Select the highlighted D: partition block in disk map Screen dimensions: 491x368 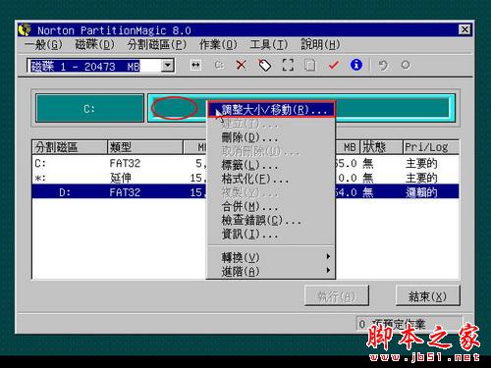[301, 108]
